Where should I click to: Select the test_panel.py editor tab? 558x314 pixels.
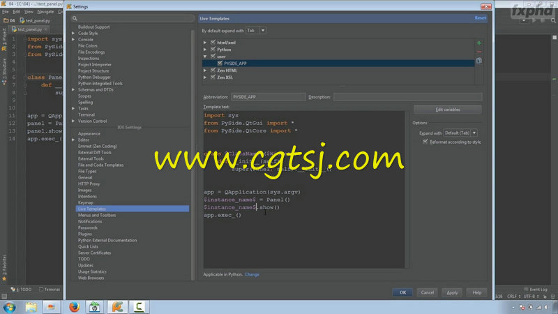tap(30, 29)
